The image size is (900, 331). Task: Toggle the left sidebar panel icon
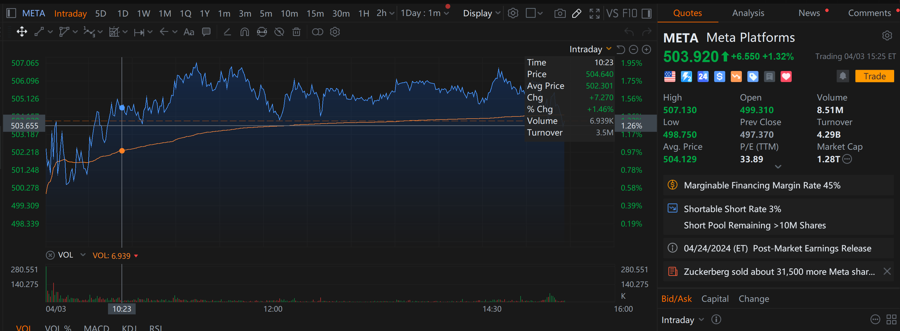(x=11, y=13)
